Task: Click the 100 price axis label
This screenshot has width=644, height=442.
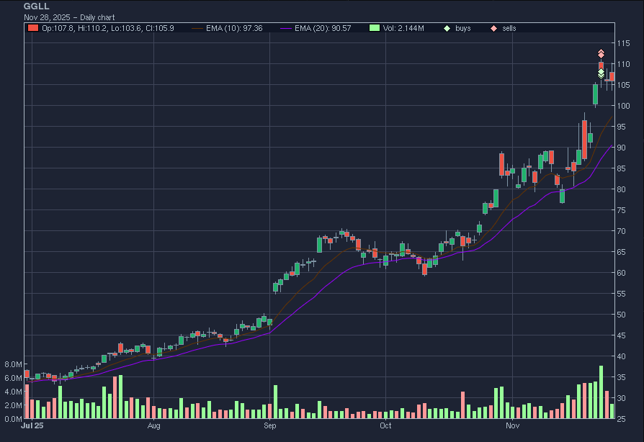Action: [623, 106]
